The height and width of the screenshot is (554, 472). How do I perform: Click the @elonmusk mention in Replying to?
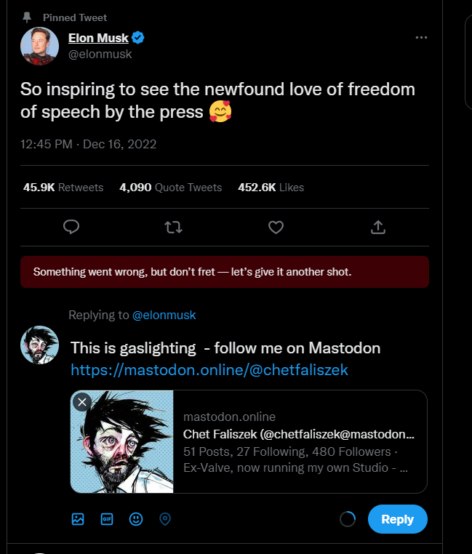click(x=164, y=316)
